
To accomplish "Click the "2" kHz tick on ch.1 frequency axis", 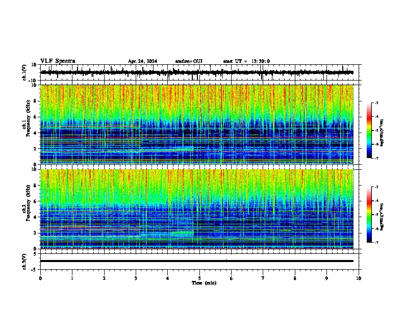I will [35, 149].
